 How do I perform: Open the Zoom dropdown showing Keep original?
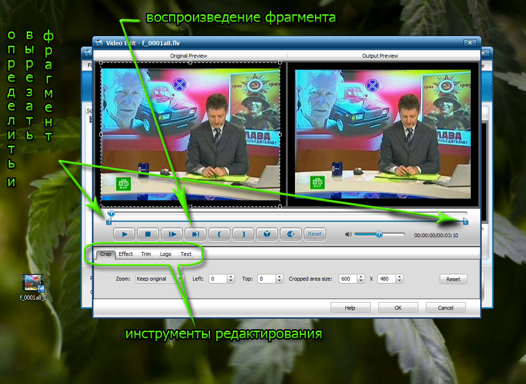coord(160,279)
